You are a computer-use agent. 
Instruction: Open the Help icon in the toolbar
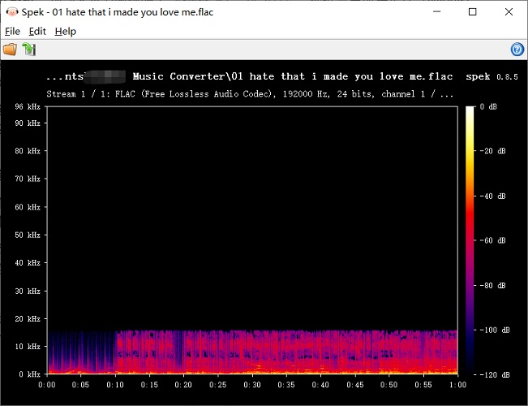[517, 50]
